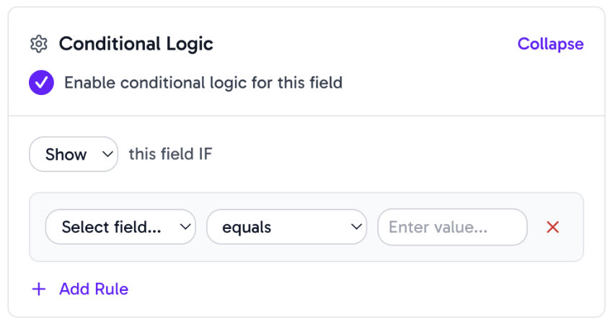Screen dimensions: 613x324
Task: Open the "equals" operator dropdown
Action: [287, 228]
